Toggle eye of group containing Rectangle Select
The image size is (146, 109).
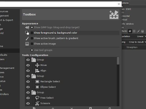pos(28,76)
